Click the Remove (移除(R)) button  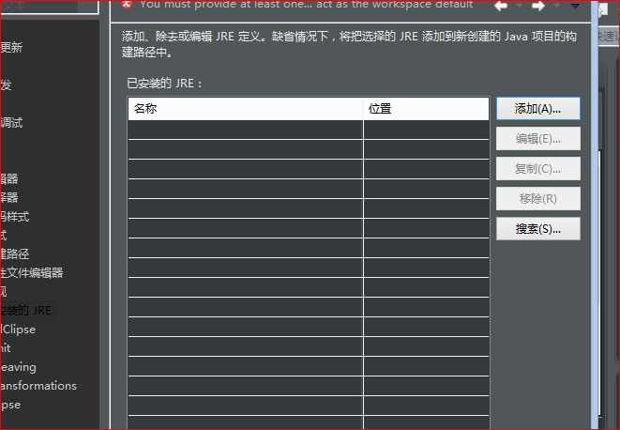(538, 199)
